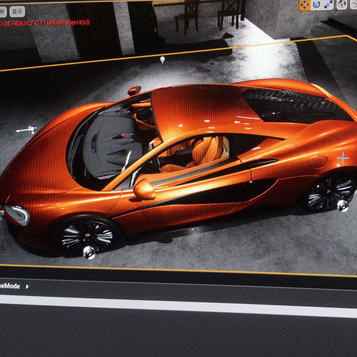Select the car's front headlight
This screenshot has width=357, height=357.
point(17,215)
